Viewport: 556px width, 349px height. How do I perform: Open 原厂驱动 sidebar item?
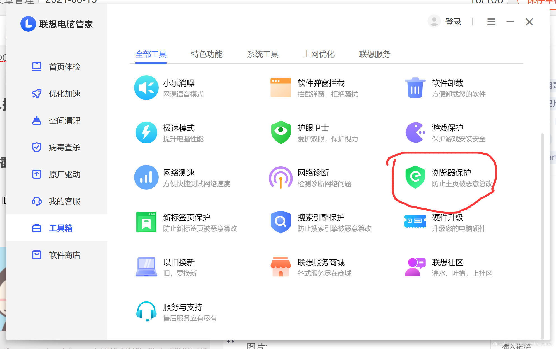coord(57,174)
